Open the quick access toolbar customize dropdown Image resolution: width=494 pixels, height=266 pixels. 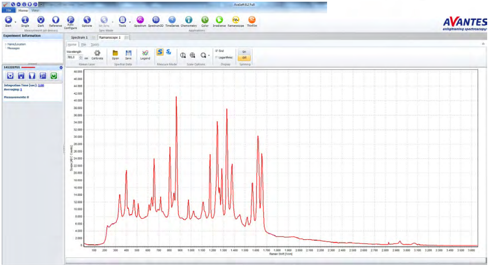tap(41, 5)
